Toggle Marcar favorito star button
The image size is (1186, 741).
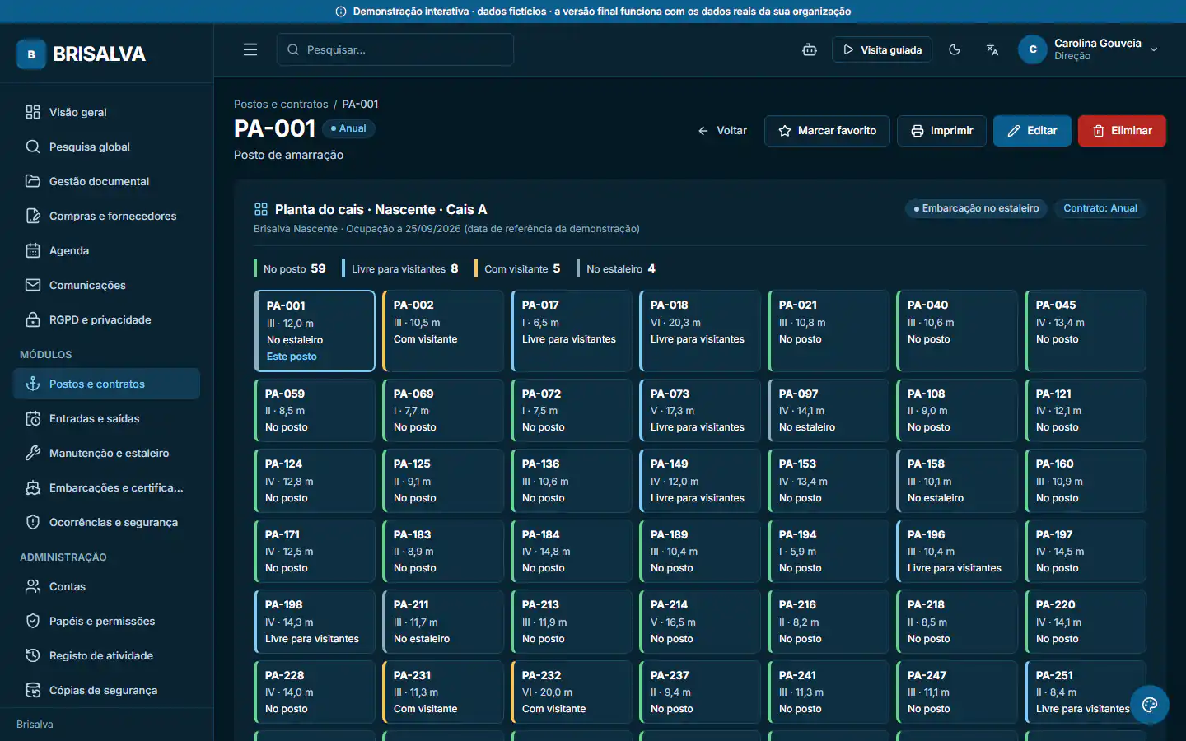coord(827,131)
